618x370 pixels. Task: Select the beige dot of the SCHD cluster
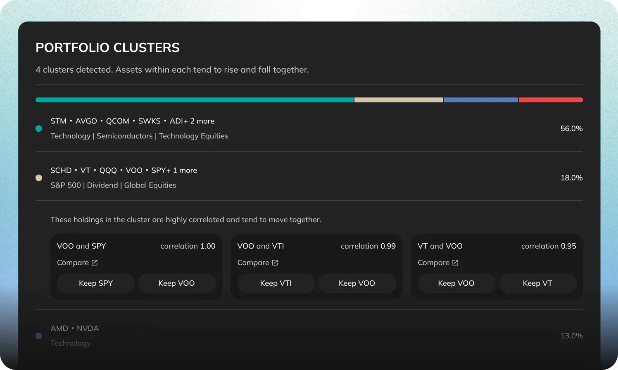point(39,178)
